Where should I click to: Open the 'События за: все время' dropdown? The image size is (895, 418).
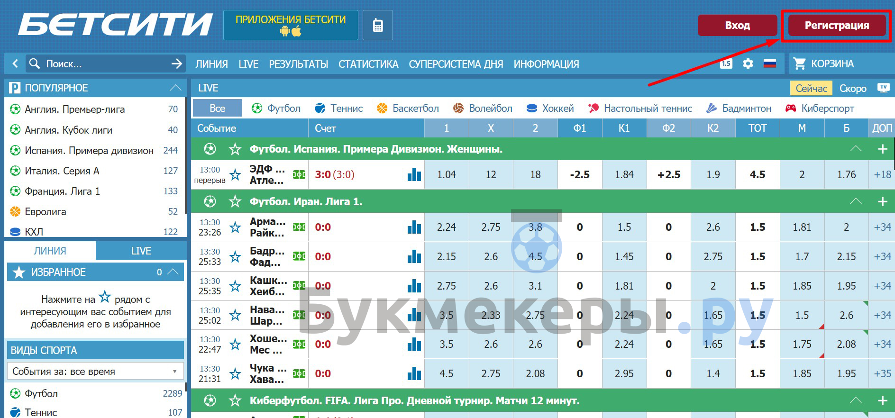(x=95, y=371)
